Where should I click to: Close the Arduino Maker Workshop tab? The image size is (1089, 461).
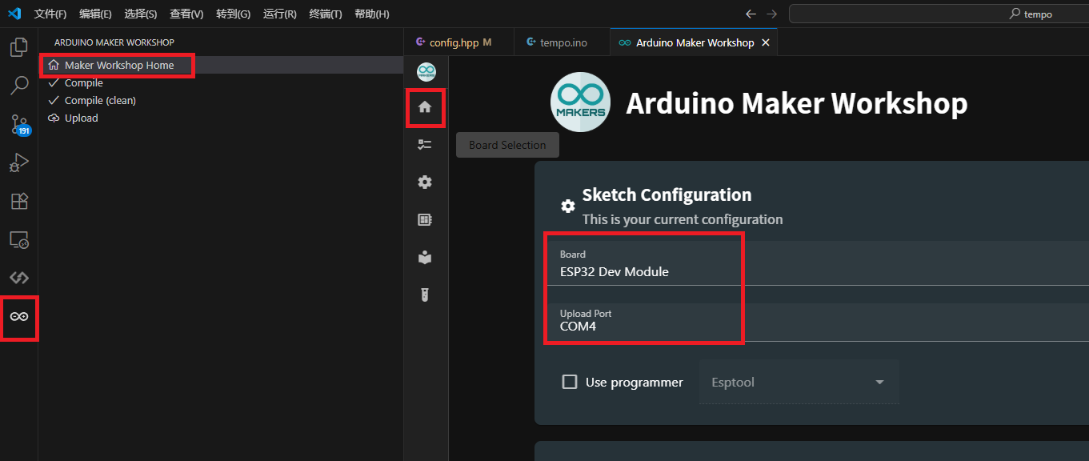click(x=766, y=42)
